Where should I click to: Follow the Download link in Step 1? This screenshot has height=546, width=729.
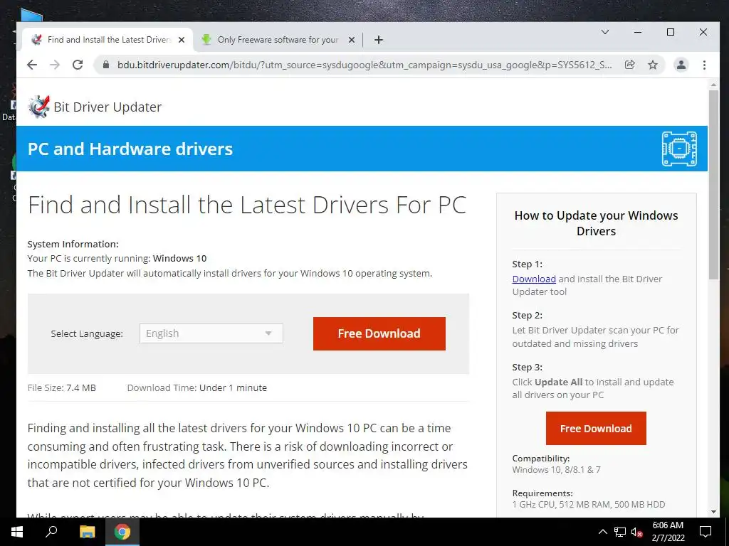(534, 279)
